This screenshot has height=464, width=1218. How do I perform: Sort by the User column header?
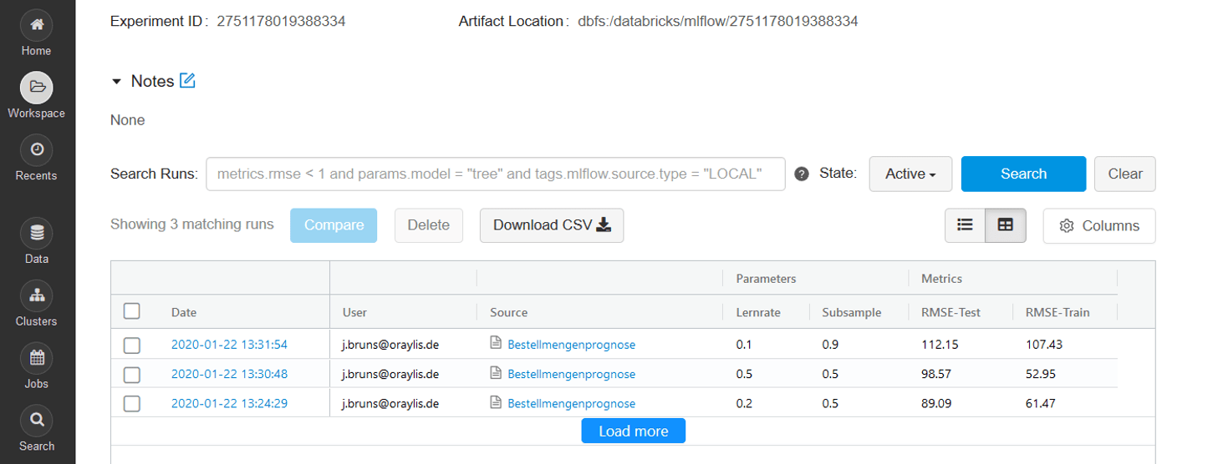(x=354, y=312)
